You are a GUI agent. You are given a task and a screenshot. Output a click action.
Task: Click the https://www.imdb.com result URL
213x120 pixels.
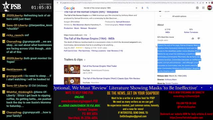click(x=76, y=35)
